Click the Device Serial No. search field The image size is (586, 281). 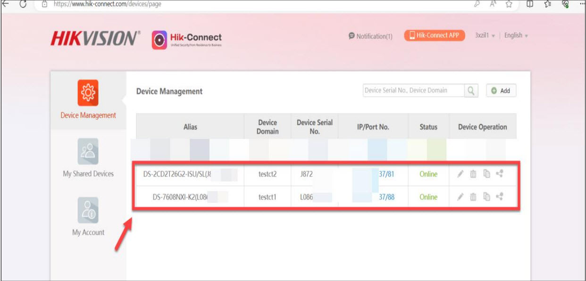[x=413, y=91]
